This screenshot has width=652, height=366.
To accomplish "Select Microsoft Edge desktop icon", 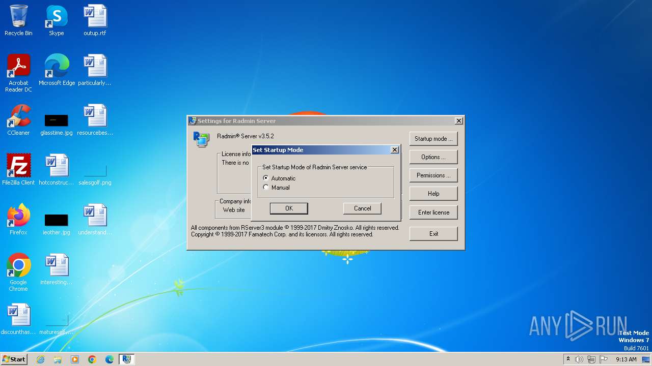I will (x=57, y=70).
